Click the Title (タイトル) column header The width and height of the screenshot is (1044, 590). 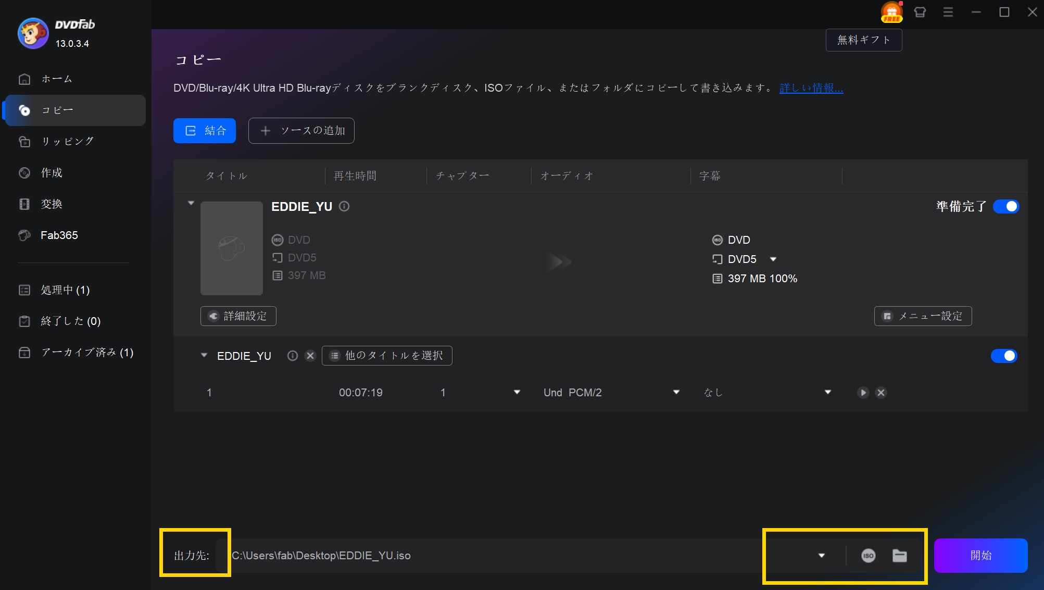(226, 176)
